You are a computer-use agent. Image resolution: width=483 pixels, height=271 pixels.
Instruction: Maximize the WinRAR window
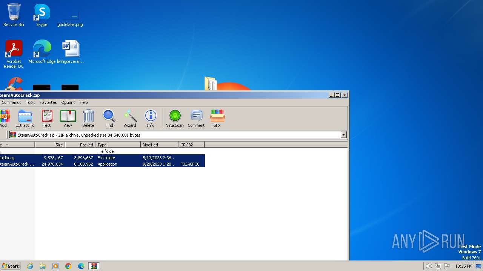click(338, 95)
